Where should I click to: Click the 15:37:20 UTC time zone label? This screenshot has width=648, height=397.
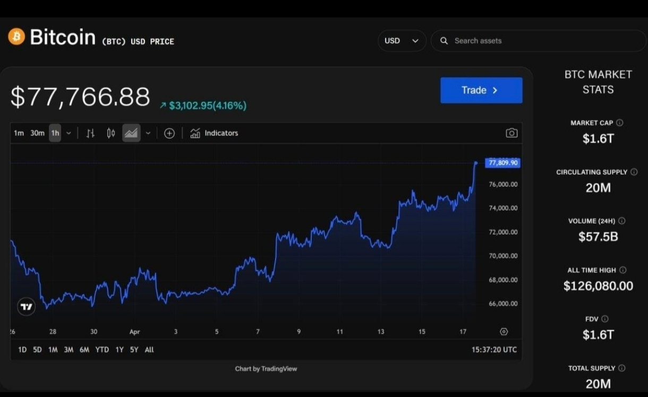point(494,350)
